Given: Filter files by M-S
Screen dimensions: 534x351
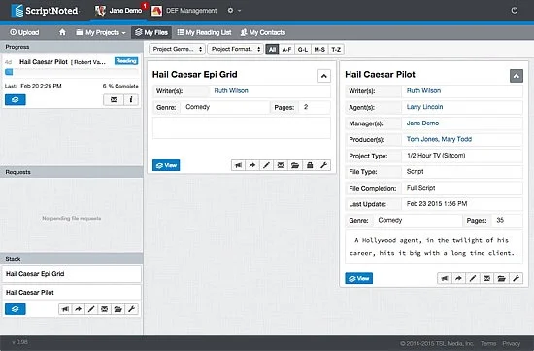Looking at the screenshot, I should (319, 50).
